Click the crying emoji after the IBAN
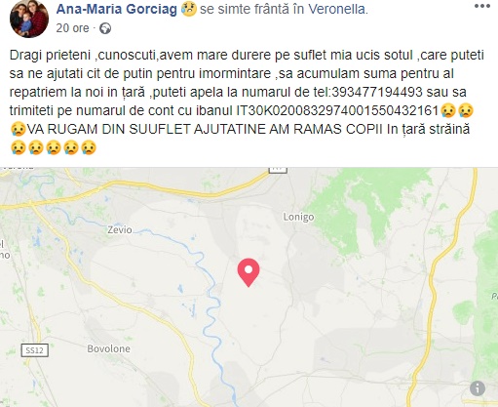498x407 pixels. tap(448, 110)
